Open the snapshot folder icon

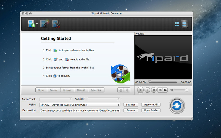click(165, 90)
